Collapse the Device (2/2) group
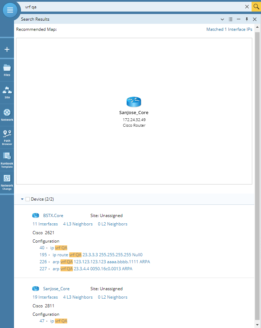This screenshot has height=328, width=261. [x=22, y=199]
